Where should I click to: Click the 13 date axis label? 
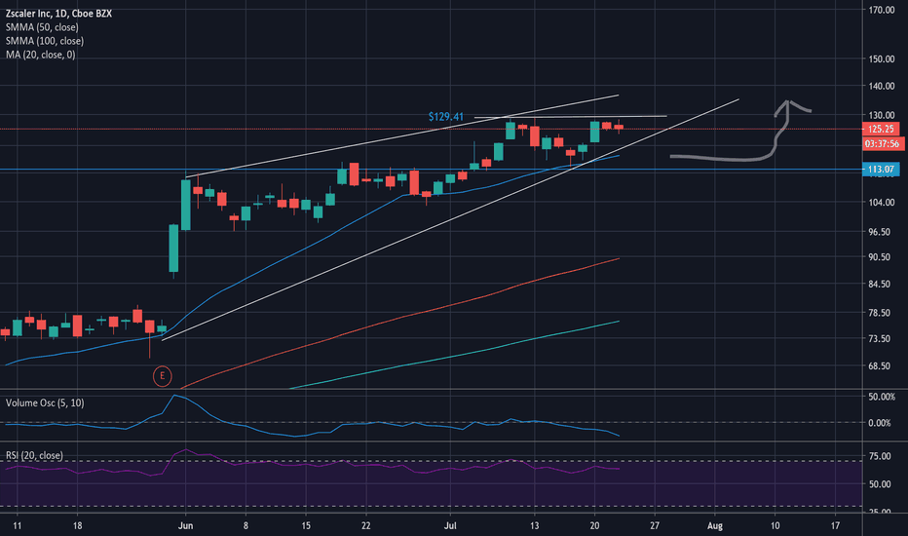coord(535,526)
